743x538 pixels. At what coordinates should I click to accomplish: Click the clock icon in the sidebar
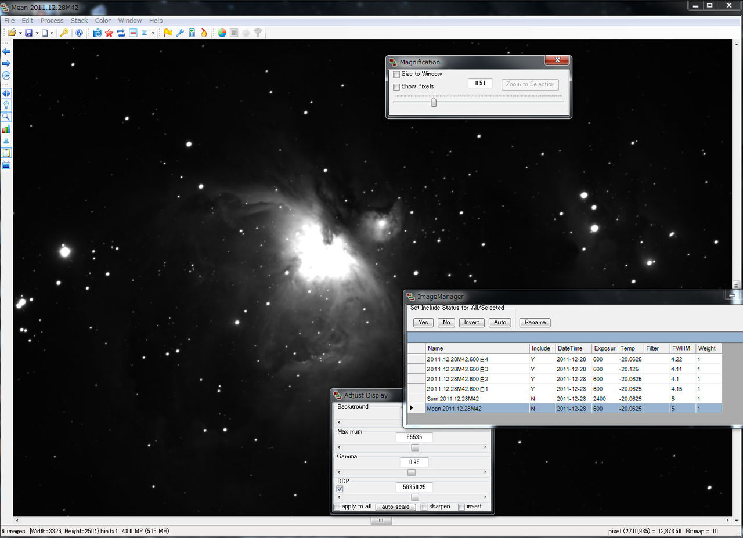click(6, 75)
